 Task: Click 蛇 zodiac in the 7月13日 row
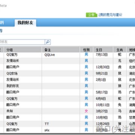click(x=120, y=55)
